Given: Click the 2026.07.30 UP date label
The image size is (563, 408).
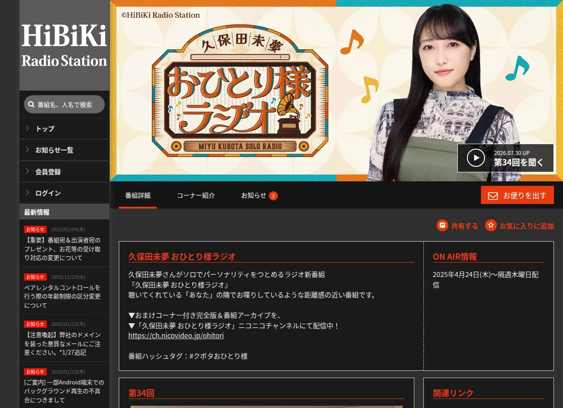Looking at the screenshot, I should pyautogui.click(x=512, y=153).
